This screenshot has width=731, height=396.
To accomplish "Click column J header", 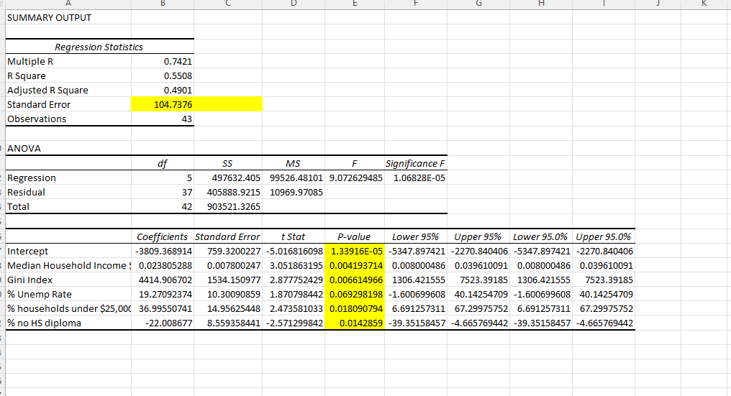I will (658, 4).
